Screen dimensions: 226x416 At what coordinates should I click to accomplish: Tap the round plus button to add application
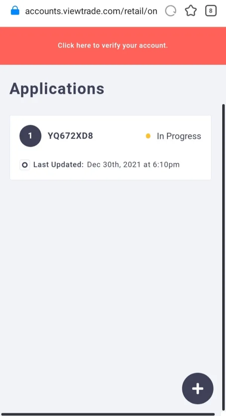coord(197,388)
